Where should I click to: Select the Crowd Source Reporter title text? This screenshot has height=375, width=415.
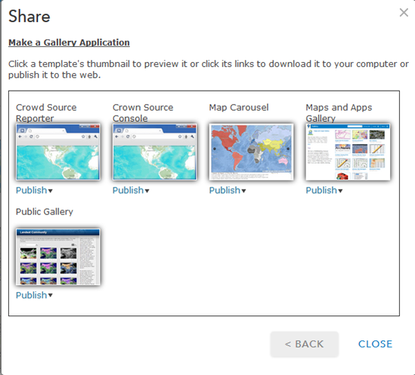pyautogui.click(x=46, y=112)
